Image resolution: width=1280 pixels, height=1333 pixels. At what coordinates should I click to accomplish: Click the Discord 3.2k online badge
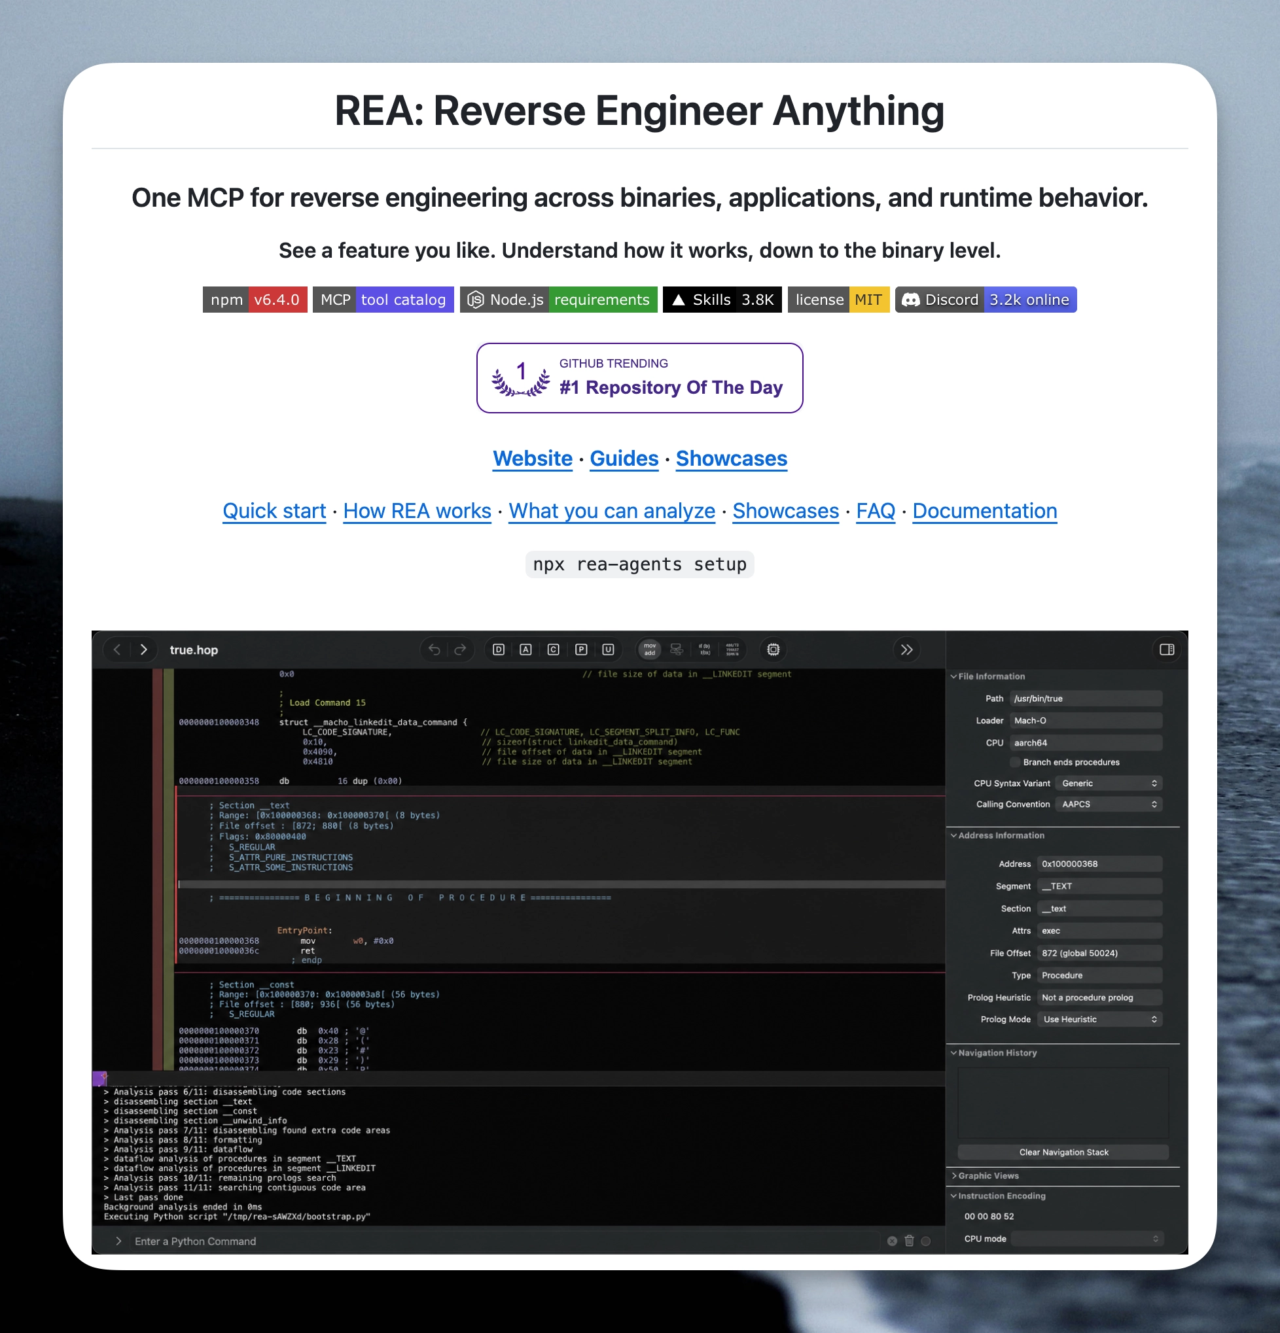click(x=986, y=300)
